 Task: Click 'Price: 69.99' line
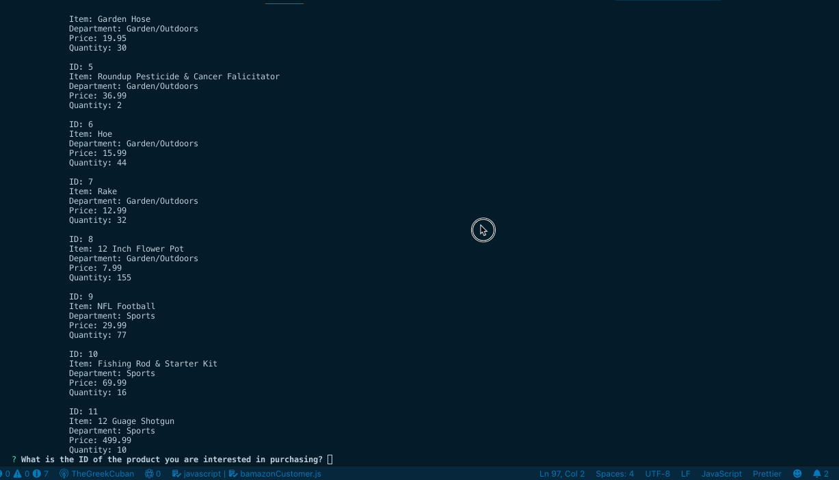(x=98, y=383)
